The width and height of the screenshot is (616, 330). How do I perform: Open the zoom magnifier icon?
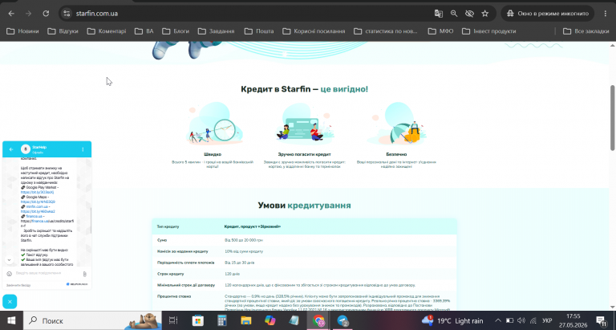click(x=454, y=14)
